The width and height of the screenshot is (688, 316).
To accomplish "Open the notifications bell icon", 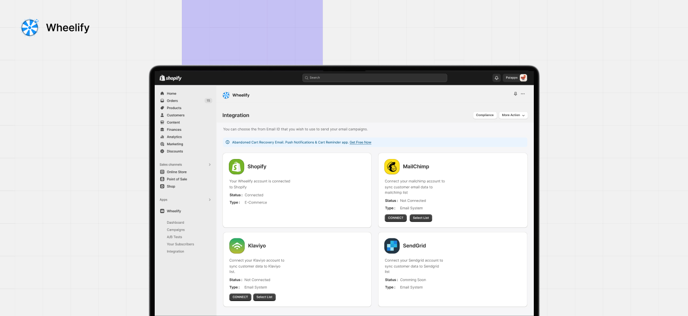I will click(x=496, y=78).
